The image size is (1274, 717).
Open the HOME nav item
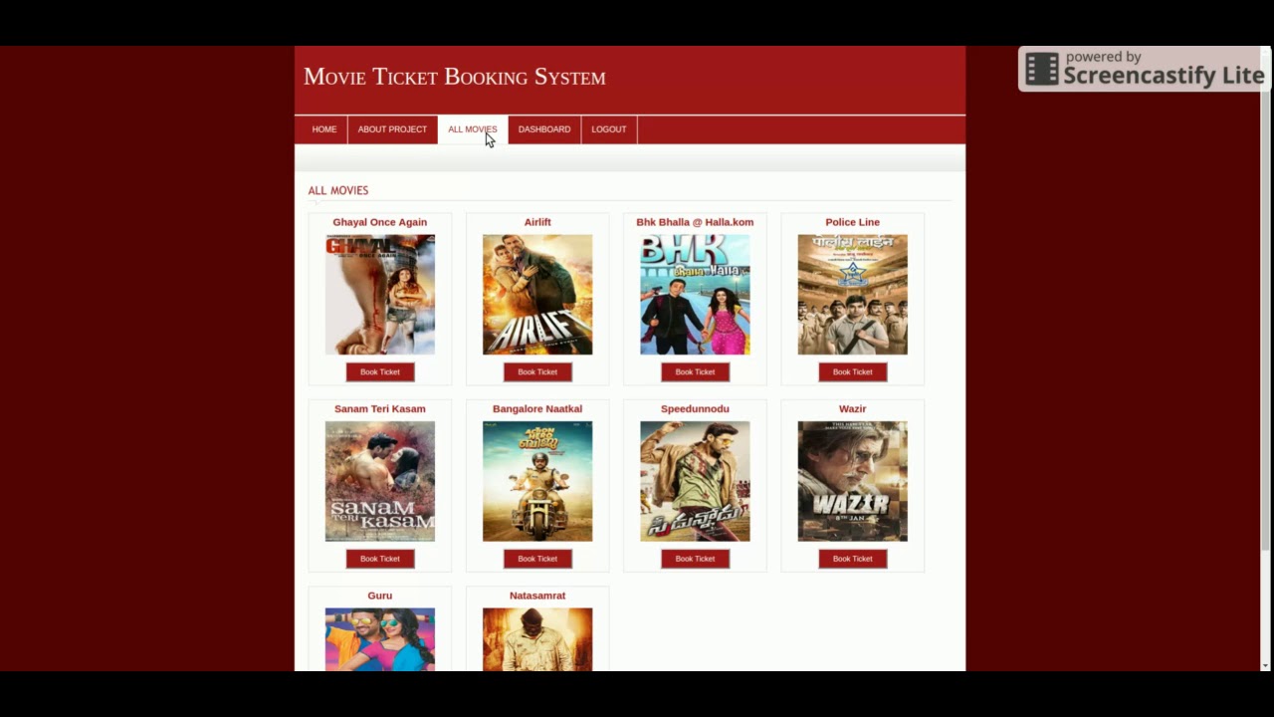click(x=323, y=129)
